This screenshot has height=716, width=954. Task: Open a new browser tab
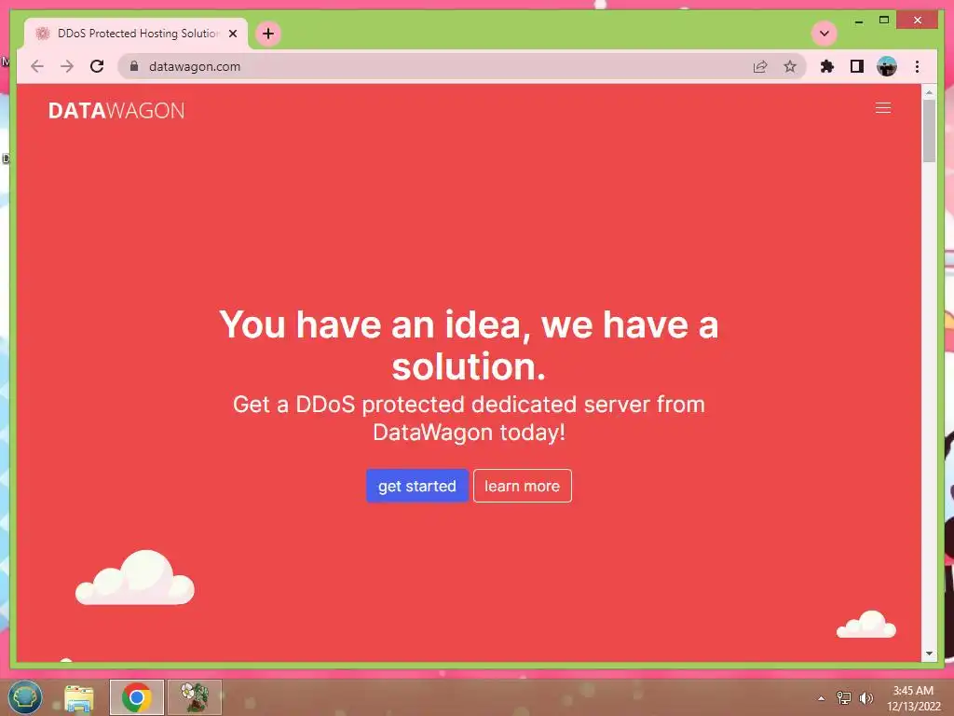[268, 34]
